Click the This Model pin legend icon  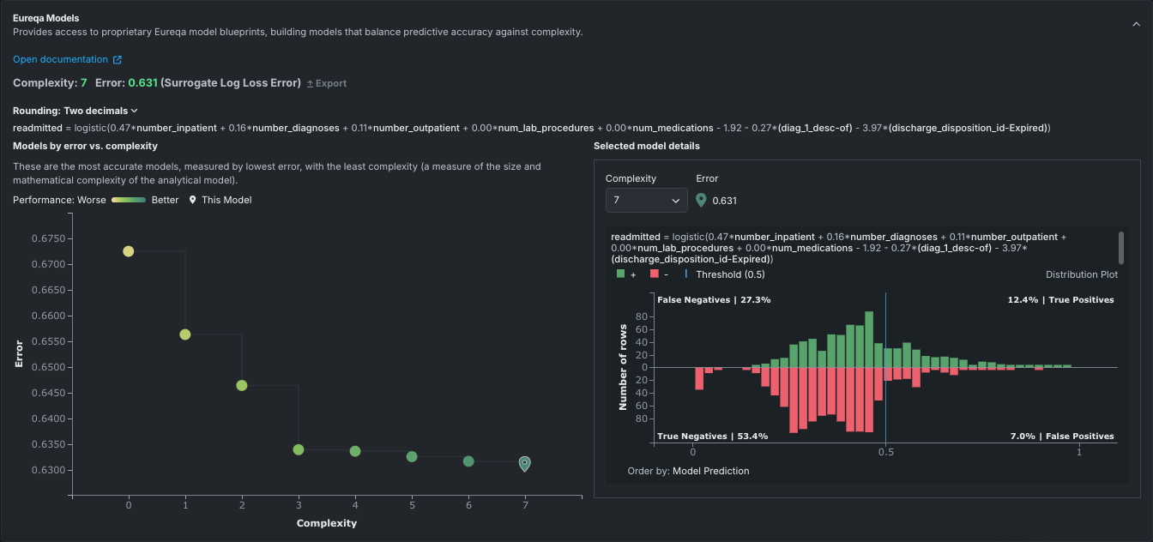point(193,200)
